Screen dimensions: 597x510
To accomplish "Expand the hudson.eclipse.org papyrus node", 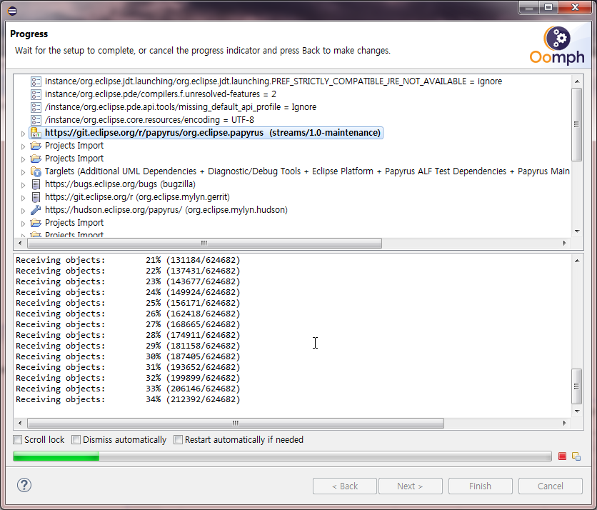I will tap(23, 211).
